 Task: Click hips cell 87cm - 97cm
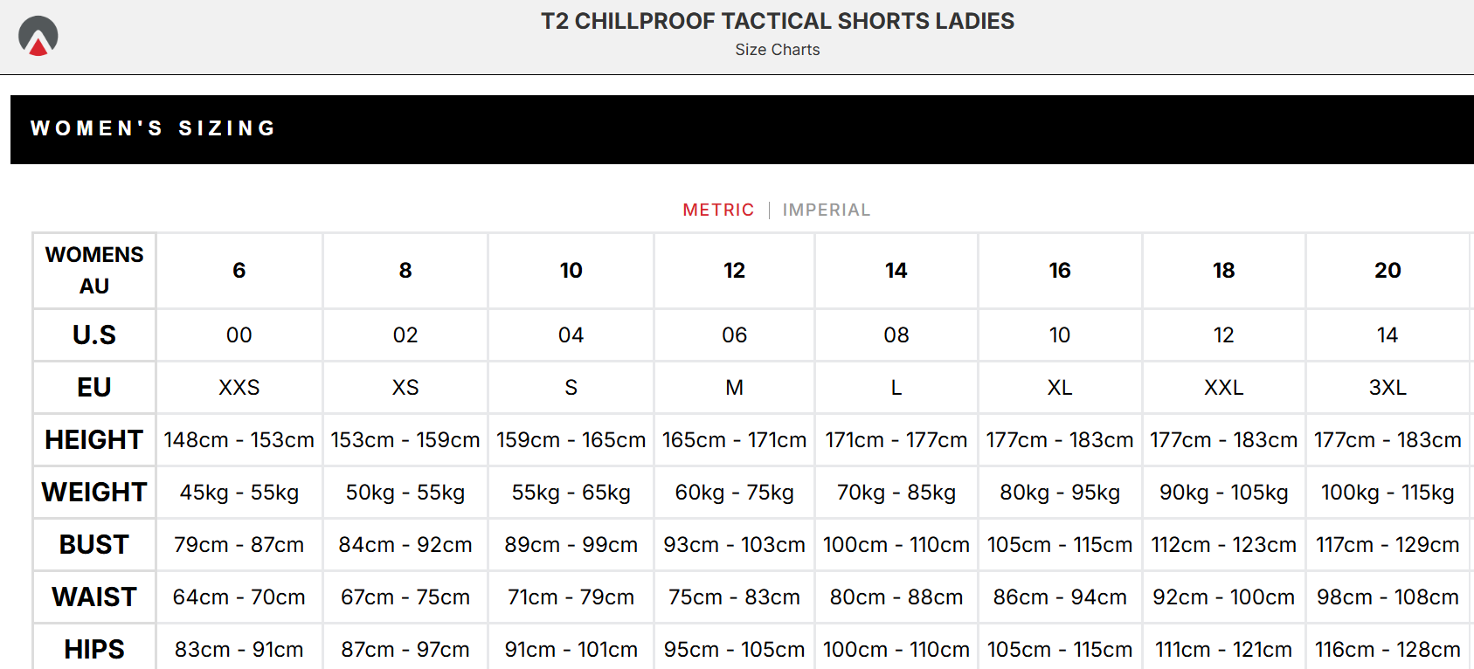pyautogui.click(x=405, y=650)
